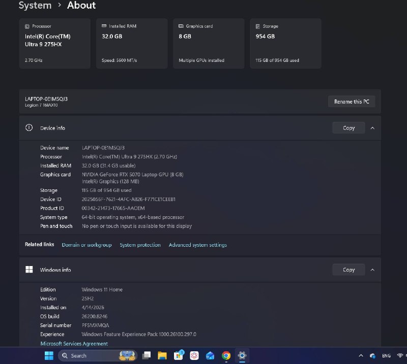Open Microsoft Store from the taskbar
The image size is (407, 364).
(x=178, y=355)
